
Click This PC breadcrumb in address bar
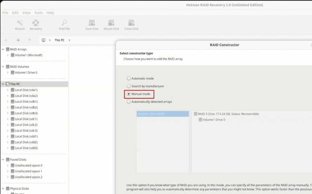coord(60,40)
